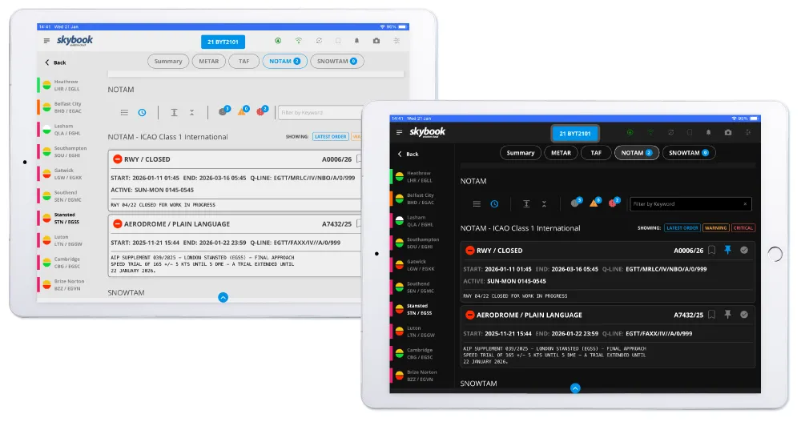Go Back using light-theme sidebar link
801x422 pixels.
55,62
